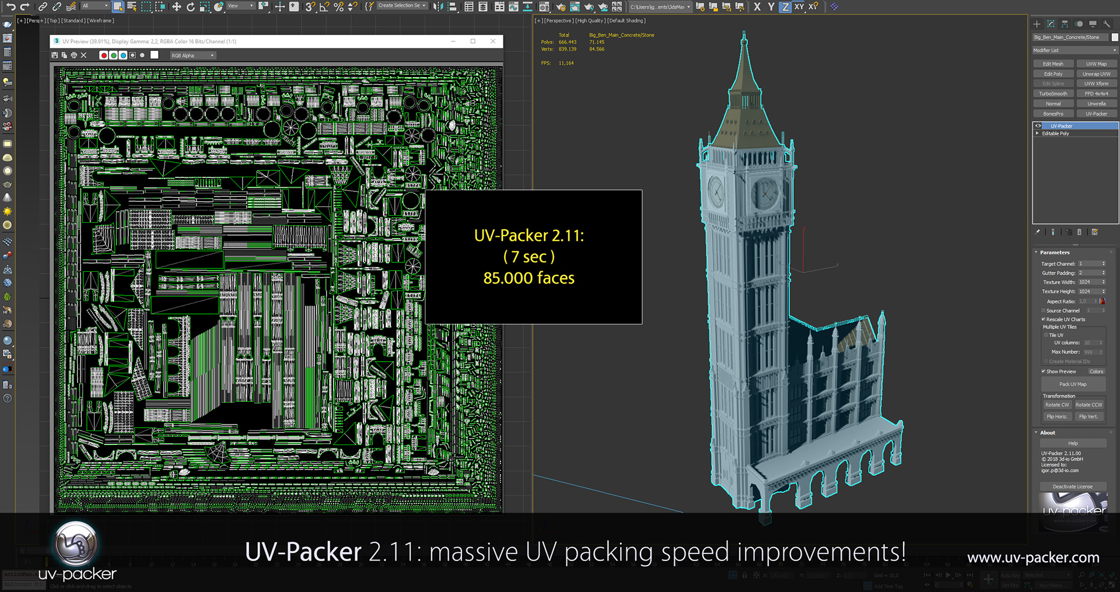Clear the UV Preview image
The width and height of the screenshot is (1120, 592).
coord(83,55)
